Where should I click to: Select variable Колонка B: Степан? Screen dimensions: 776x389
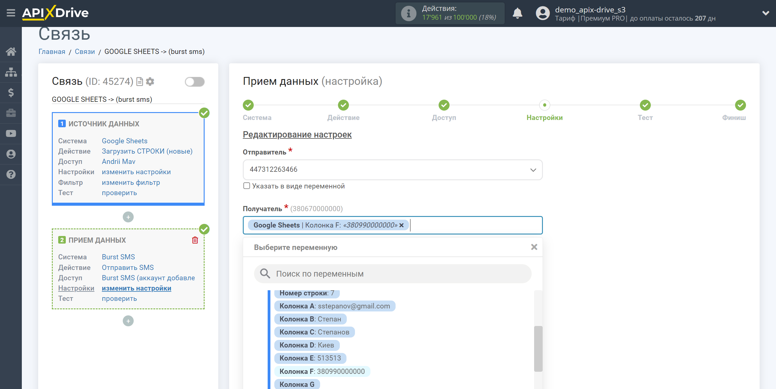pyautogui.click(x=310, y=319)
